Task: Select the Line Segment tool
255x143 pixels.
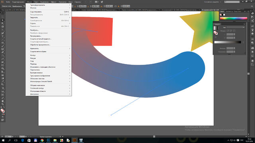Action: pos(3,40)
